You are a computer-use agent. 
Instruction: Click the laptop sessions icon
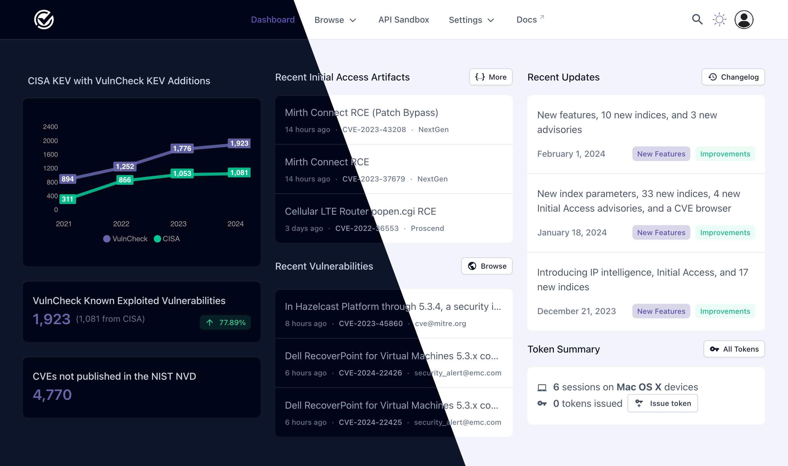[542, 388]
